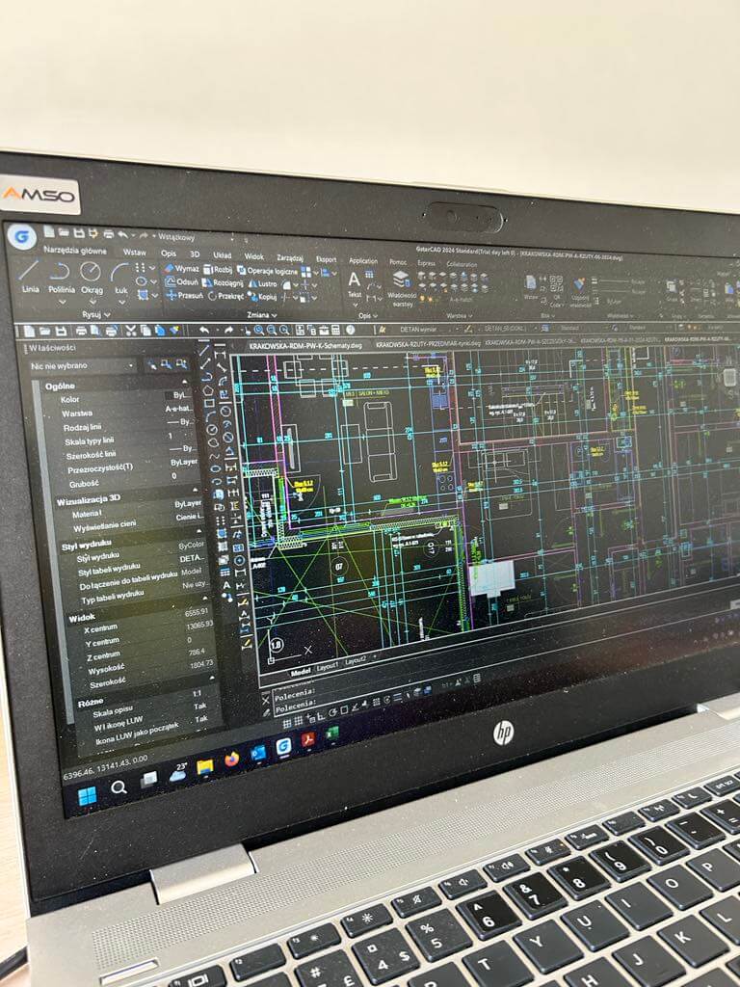The height and width of the screenshot is (987, 740).
Task: Open the Widok ribbon tab
Action: (x=254, y=256)
